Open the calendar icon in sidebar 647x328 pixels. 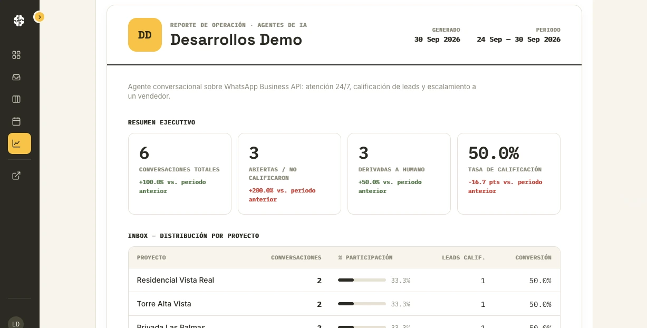click(16, 121)
